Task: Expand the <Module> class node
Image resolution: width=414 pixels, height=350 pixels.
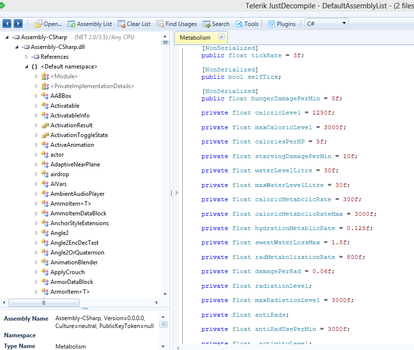Action: point(36,76)
